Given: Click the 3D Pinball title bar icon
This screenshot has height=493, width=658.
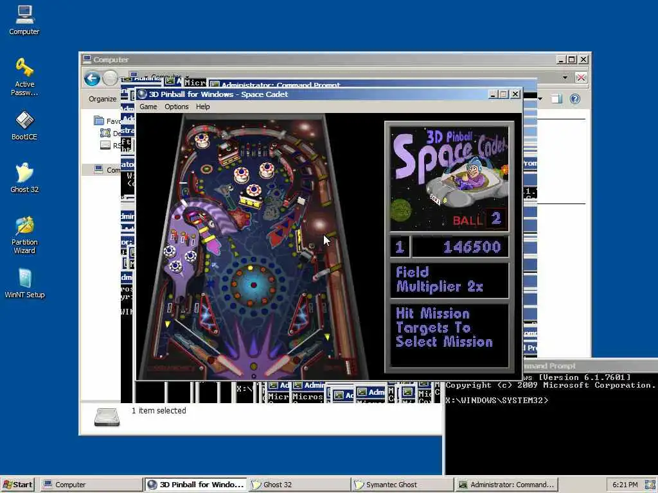Looking at the screenshot, I should point(142,94).
